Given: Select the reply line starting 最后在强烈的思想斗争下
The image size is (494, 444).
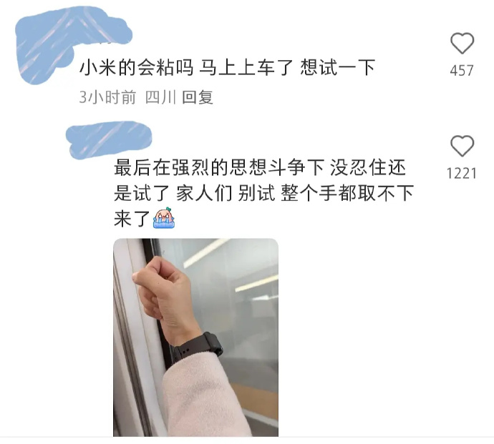Looking at the screenshot, I should 260,167.
